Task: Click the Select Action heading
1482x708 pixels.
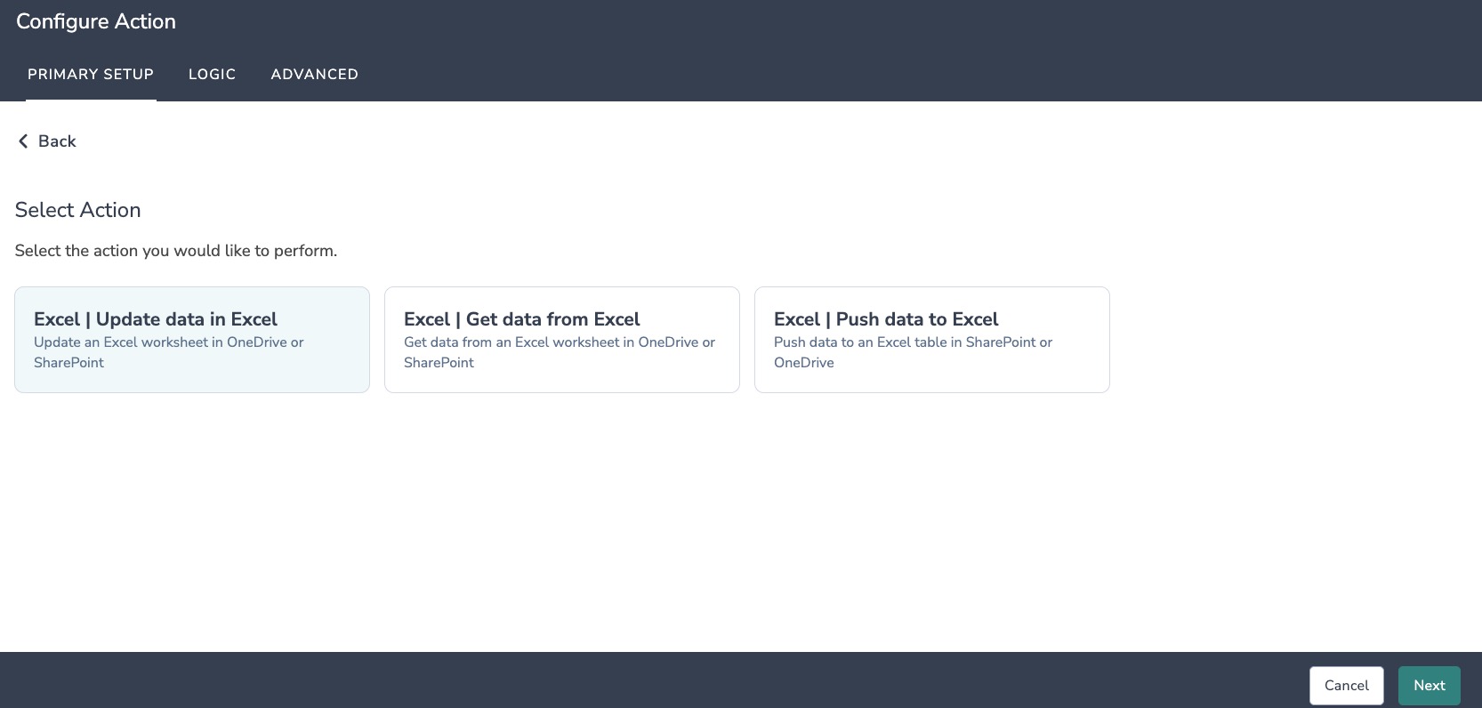Action: pyautogui.click(x=78, y=210)
